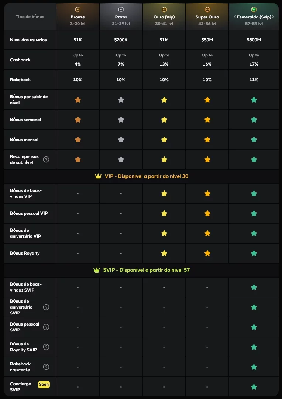Select the Prata 21-29 lvl column header
The image size is (282, 399).
pos(121,17)
